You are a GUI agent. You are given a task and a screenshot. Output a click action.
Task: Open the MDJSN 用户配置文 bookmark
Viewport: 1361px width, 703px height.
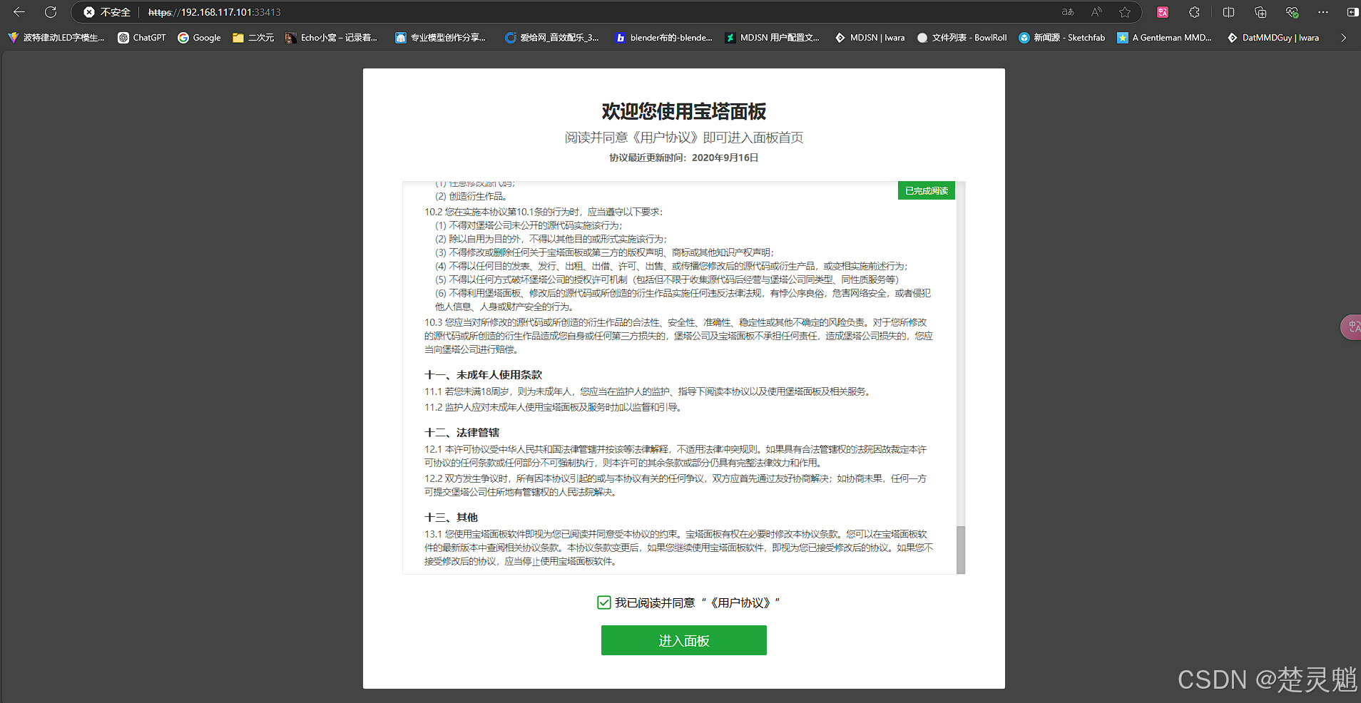(x=773, y=38)
